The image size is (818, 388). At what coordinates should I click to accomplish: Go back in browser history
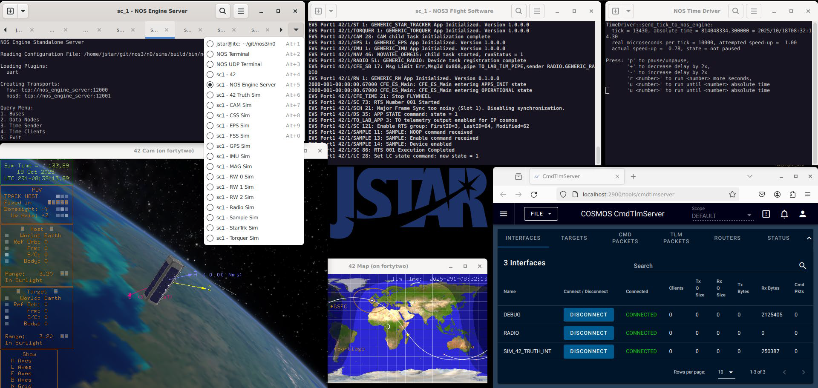point(503,194)
